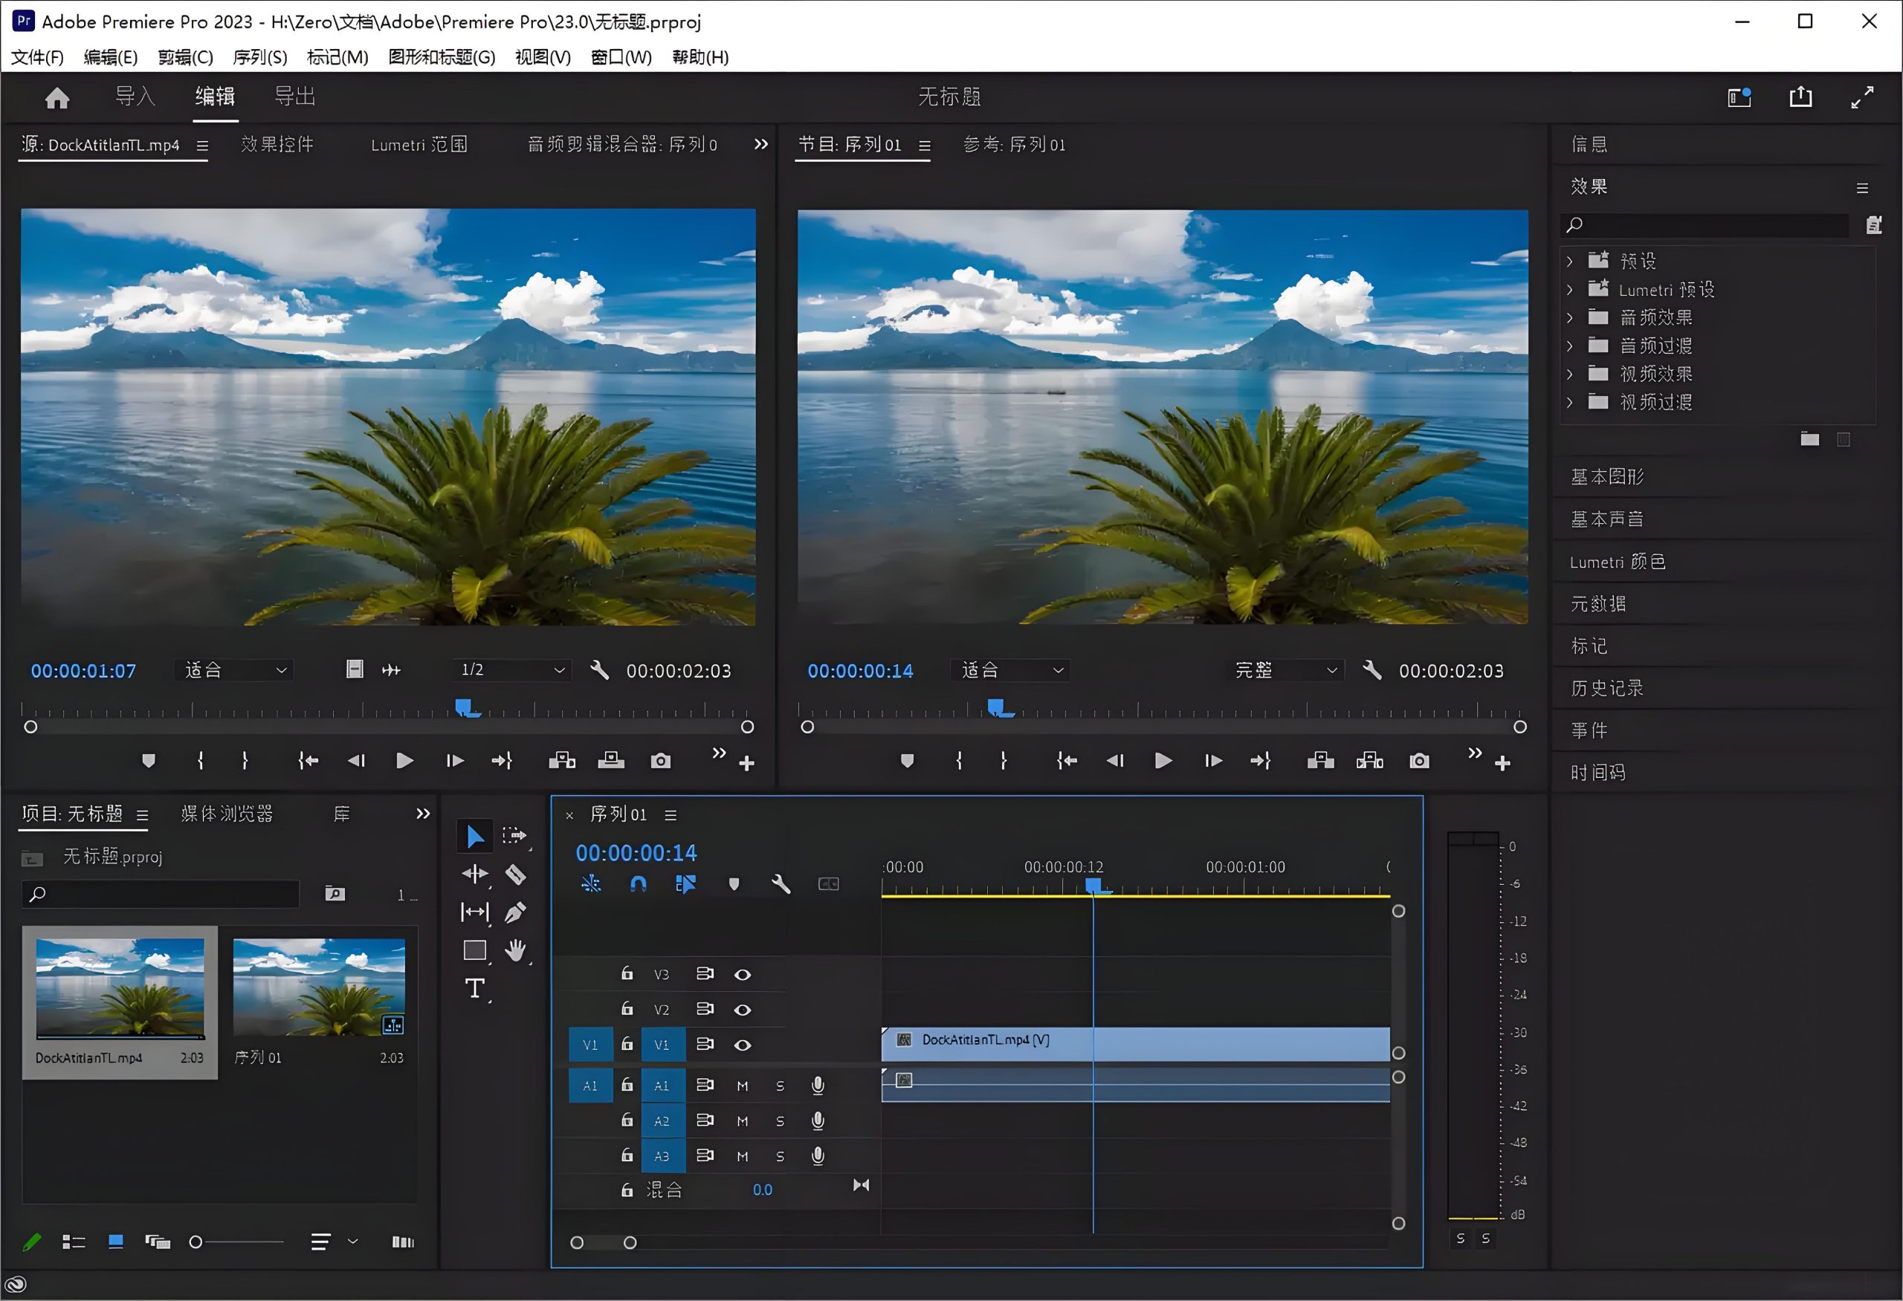Viewport: 1903px width, 1301px height.
Task: Select the Type tool
Action: coord(474,987)
